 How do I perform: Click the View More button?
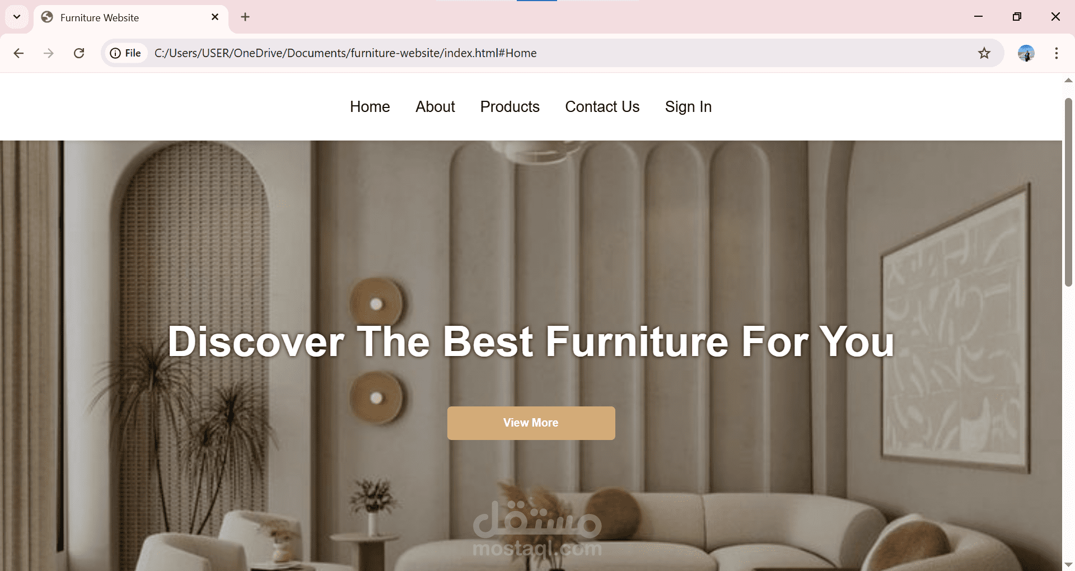coord(531,423)
